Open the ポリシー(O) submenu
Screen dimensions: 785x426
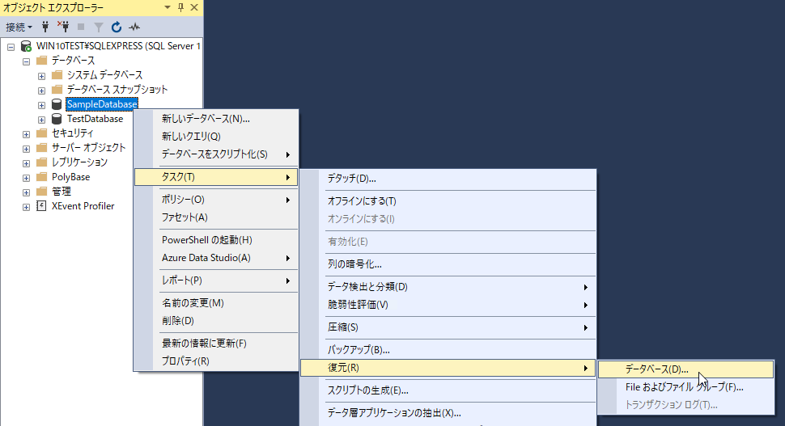pyautogui.click(x=216, y=200)
